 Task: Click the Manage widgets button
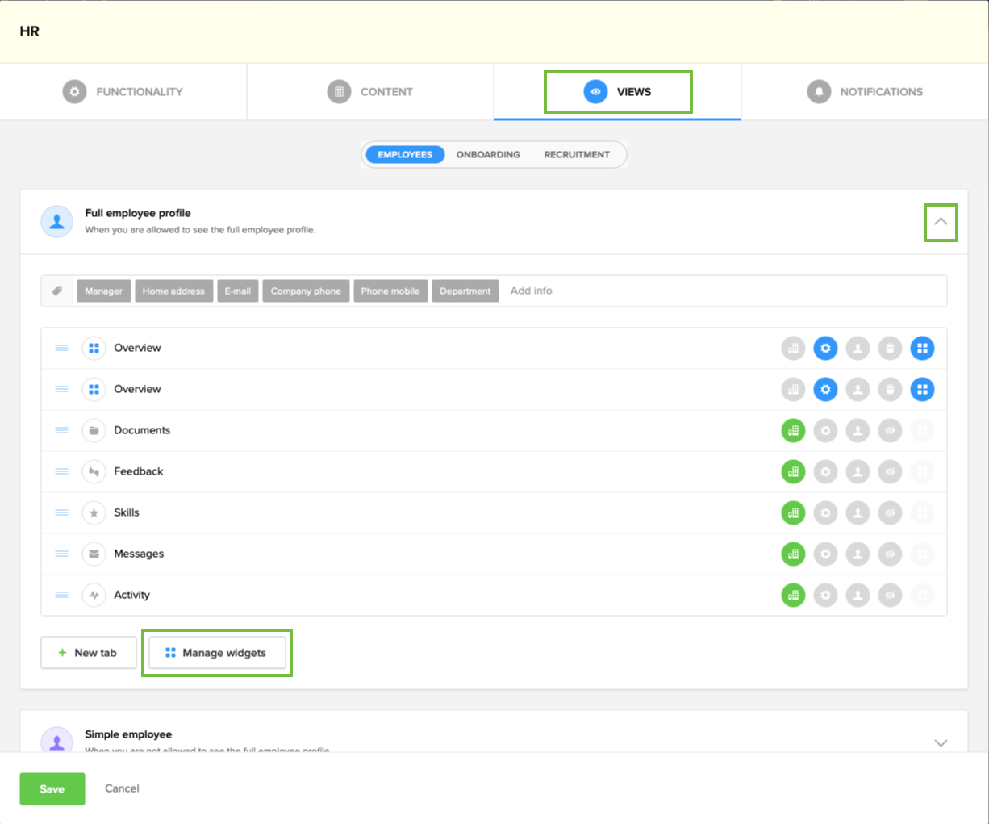[x=216, y=653]
